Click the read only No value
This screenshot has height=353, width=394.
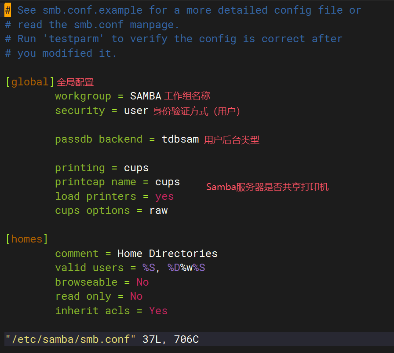[136, 296]
